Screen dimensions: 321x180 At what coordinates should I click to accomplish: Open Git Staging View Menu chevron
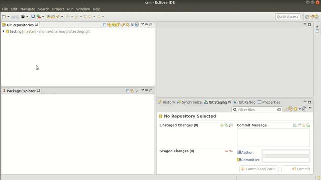point(310,108)
